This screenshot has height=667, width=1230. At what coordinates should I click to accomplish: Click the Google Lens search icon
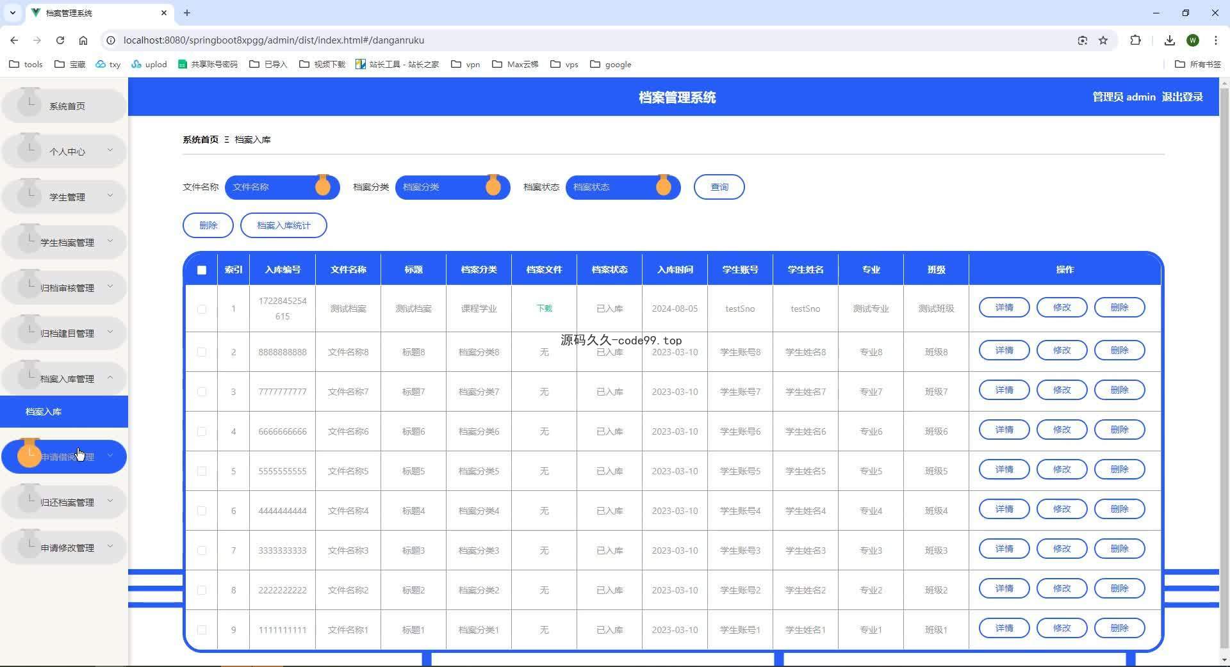[1083, 40]
